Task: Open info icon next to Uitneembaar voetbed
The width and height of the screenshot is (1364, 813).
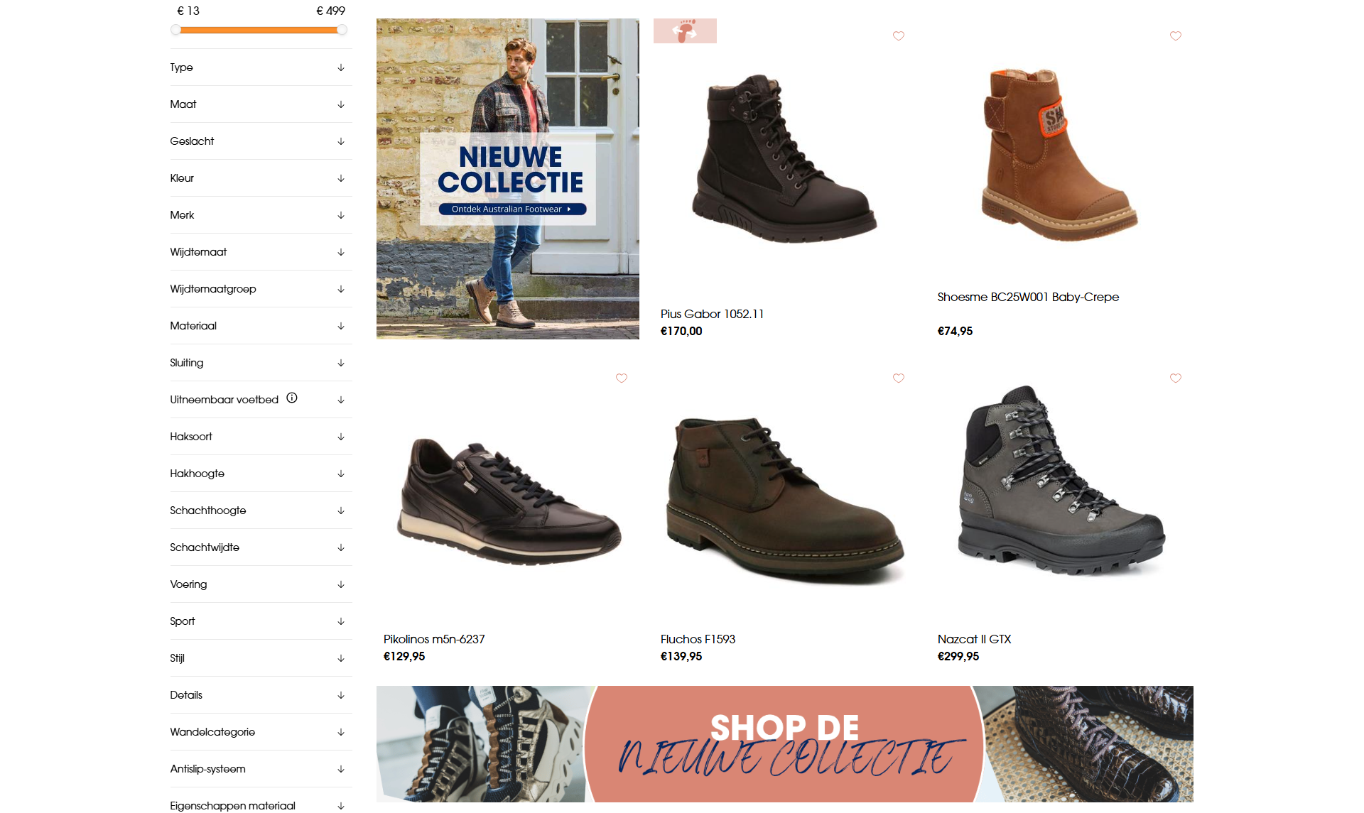Action: [292, 398]
